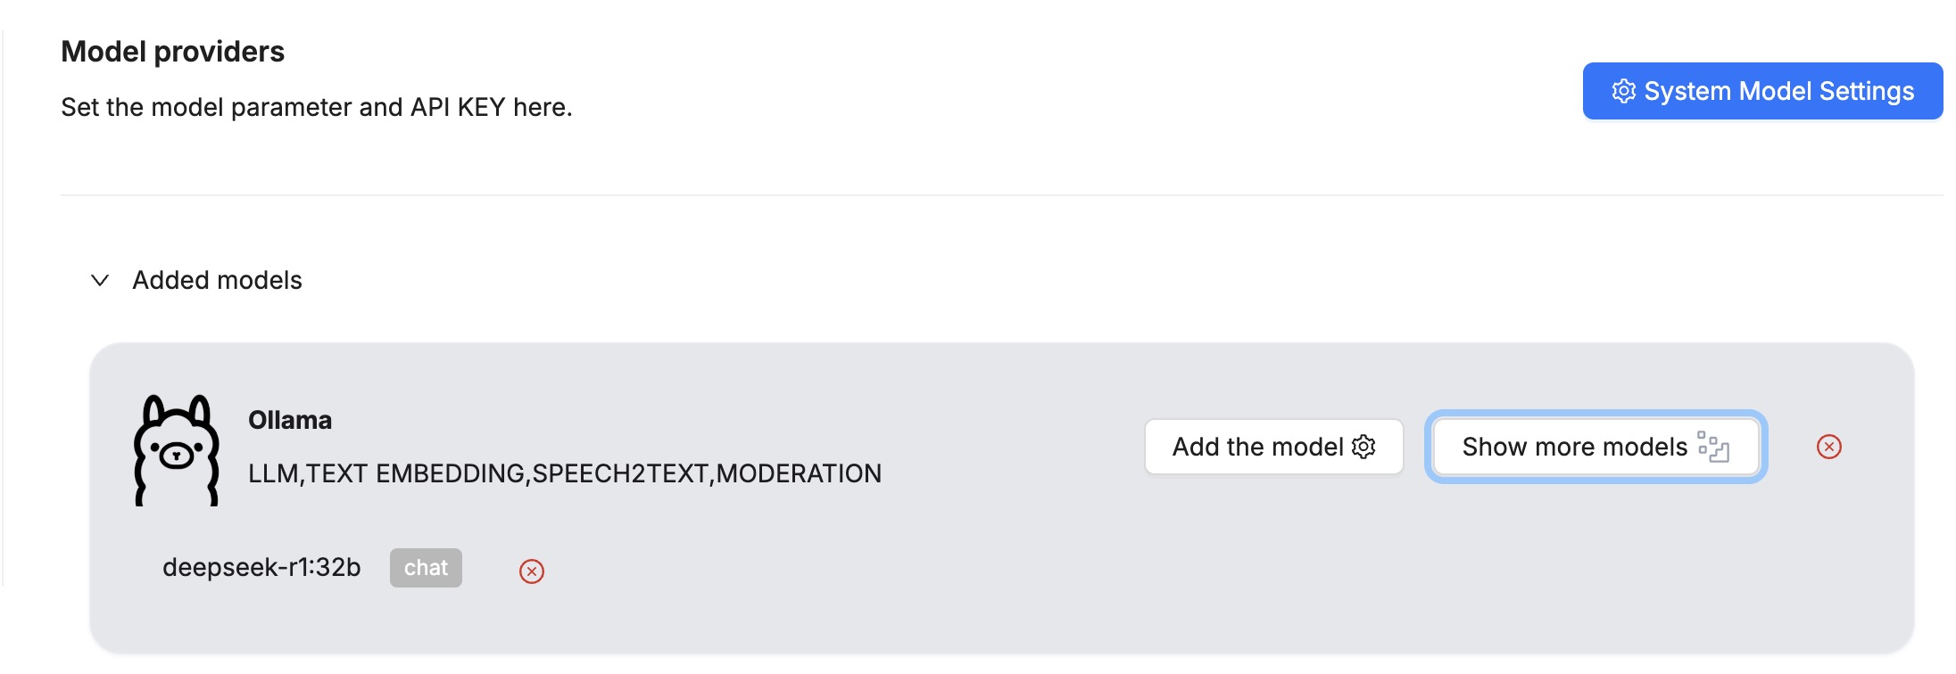Viewport: 1956px width, 674px height.
Task: Collapse the Added models section chevron
Action: [100, 280]
